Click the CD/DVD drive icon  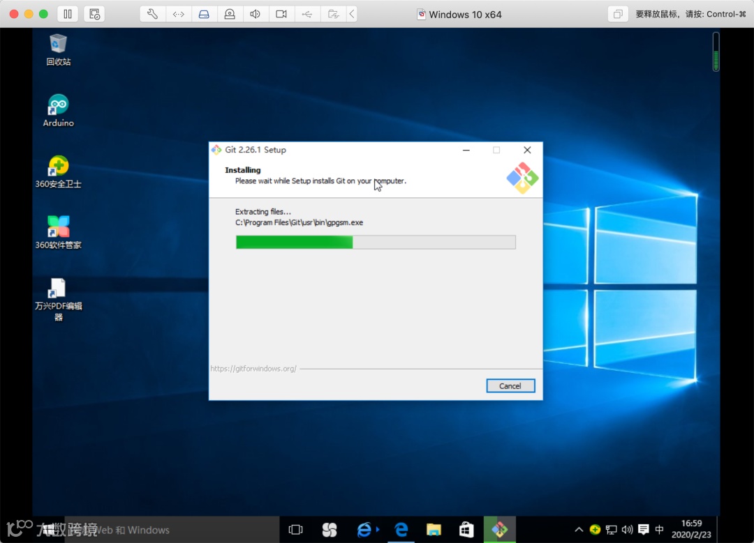click(x=230, y=14)
